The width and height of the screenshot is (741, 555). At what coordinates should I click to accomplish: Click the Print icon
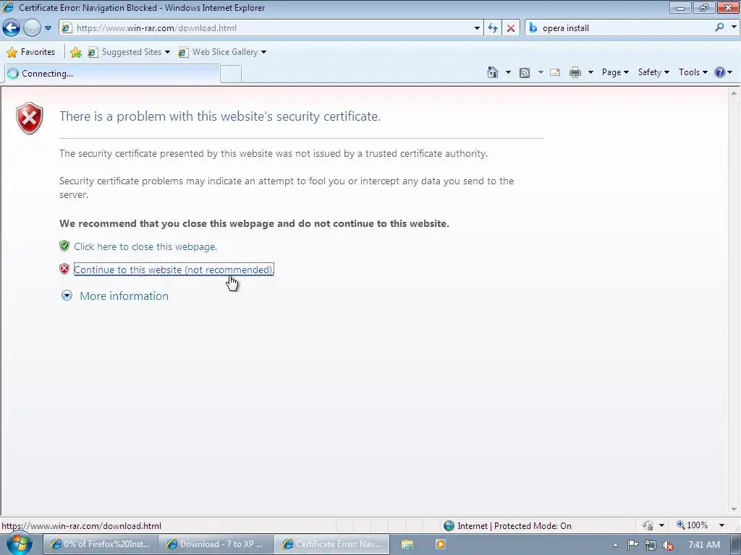(x=575, y=72)
